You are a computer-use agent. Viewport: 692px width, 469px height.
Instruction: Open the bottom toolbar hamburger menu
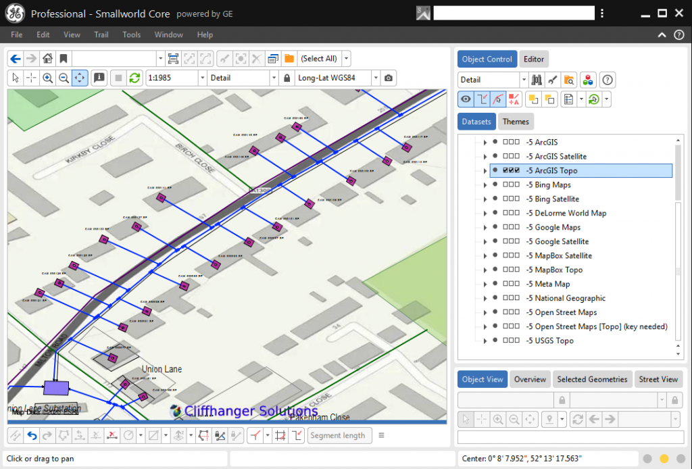(381, 435)
